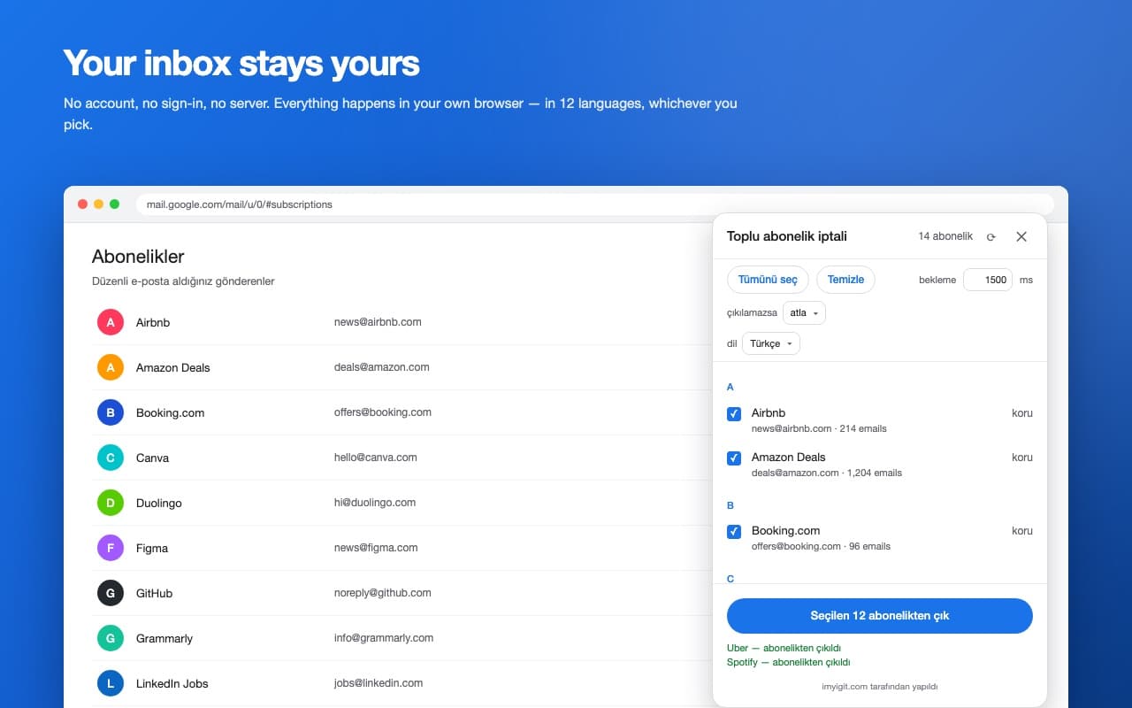Click the LinkedIn Jobs sender name
Viewport: 1132px width, 708px height.
click(x=172, y=684)
